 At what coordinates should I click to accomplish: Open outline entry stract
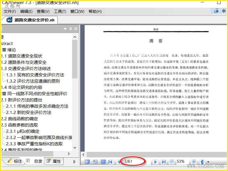pyautogui.click(x=7, y=44)
